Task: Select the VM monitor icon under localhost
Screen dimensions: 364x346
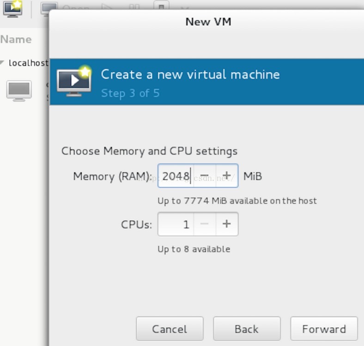Action: coord(19,91)
